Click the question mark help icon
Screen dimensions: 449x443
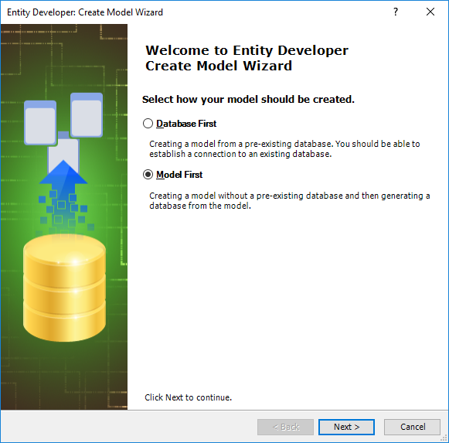click(x=396, y=12)
